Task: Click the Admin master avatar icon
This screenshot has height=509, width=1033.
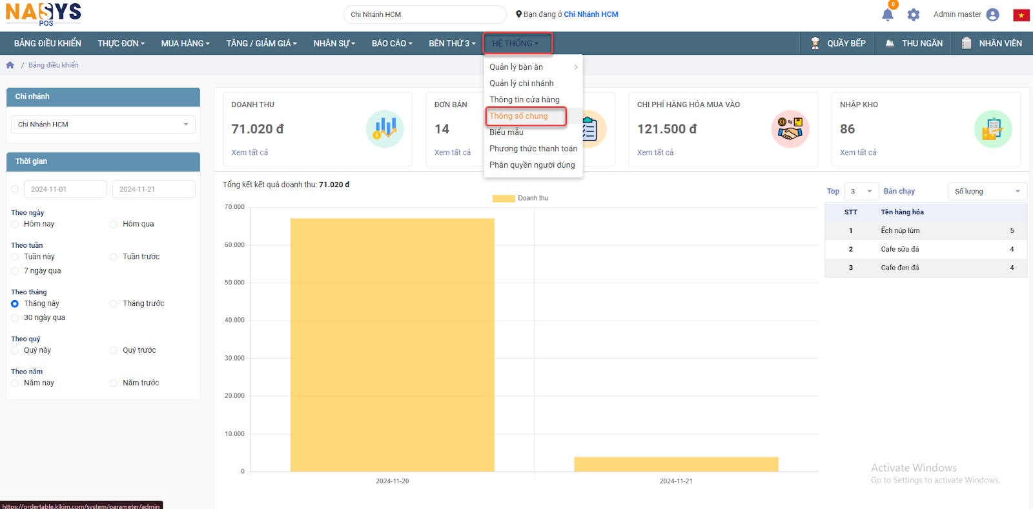Action: (x=993, y=14)
